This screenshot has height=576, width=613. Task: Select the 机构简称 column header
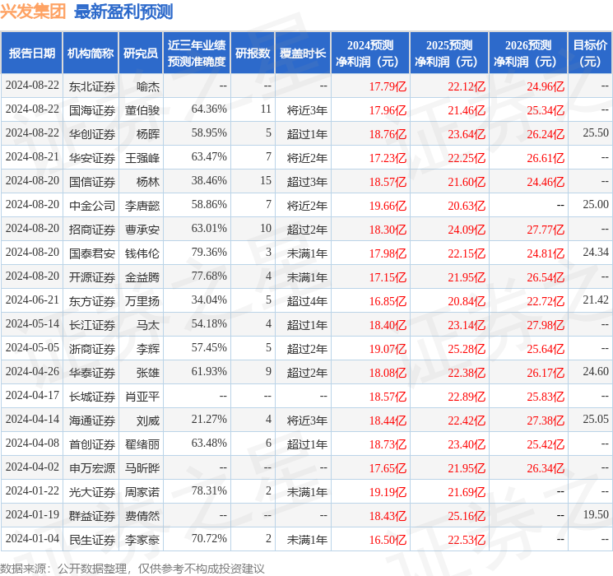91,53
